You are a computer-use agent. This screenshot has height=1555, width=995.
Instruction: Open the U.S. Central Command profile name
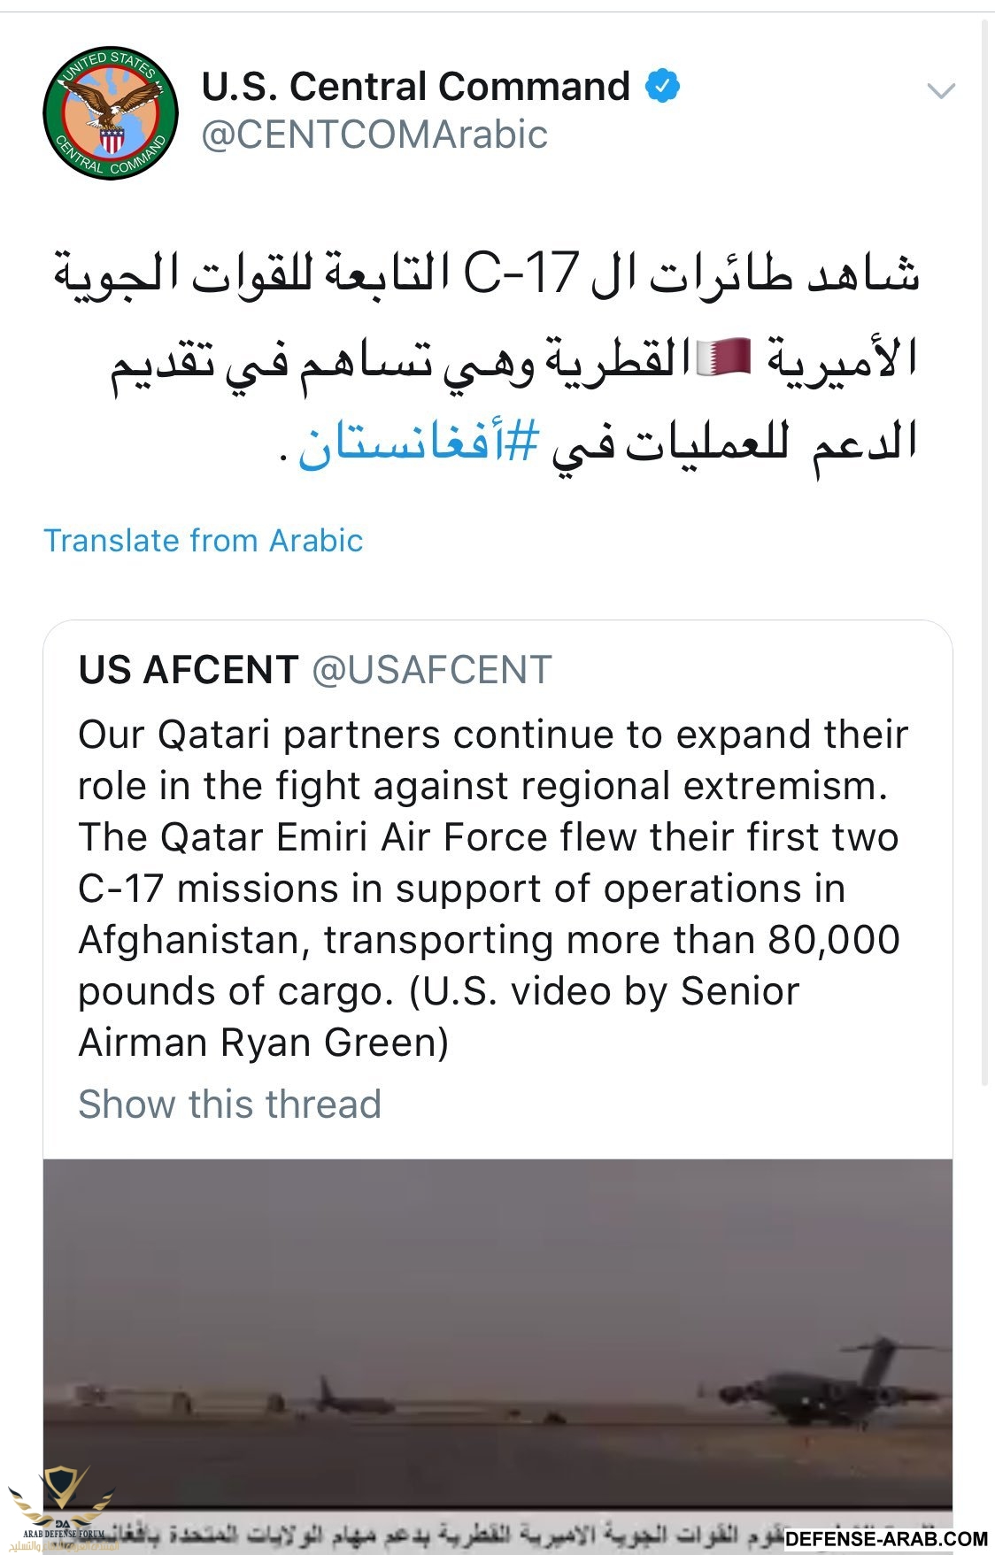[415, 87]
